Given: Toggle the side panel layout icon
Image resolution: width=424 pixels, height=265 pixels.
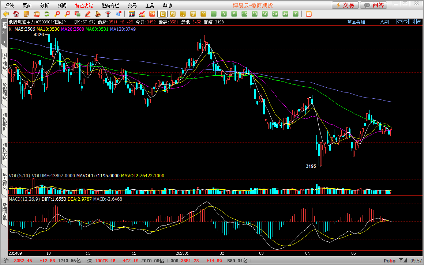Looking at the screenshot, I should [x=412, y=22].
